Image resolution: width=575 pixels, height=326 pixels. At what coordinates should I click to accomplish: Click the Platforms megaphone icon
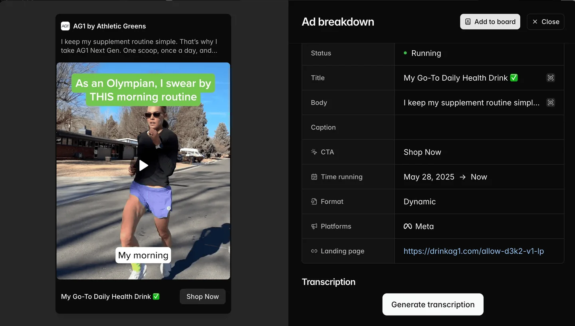[x=314, y=226]
